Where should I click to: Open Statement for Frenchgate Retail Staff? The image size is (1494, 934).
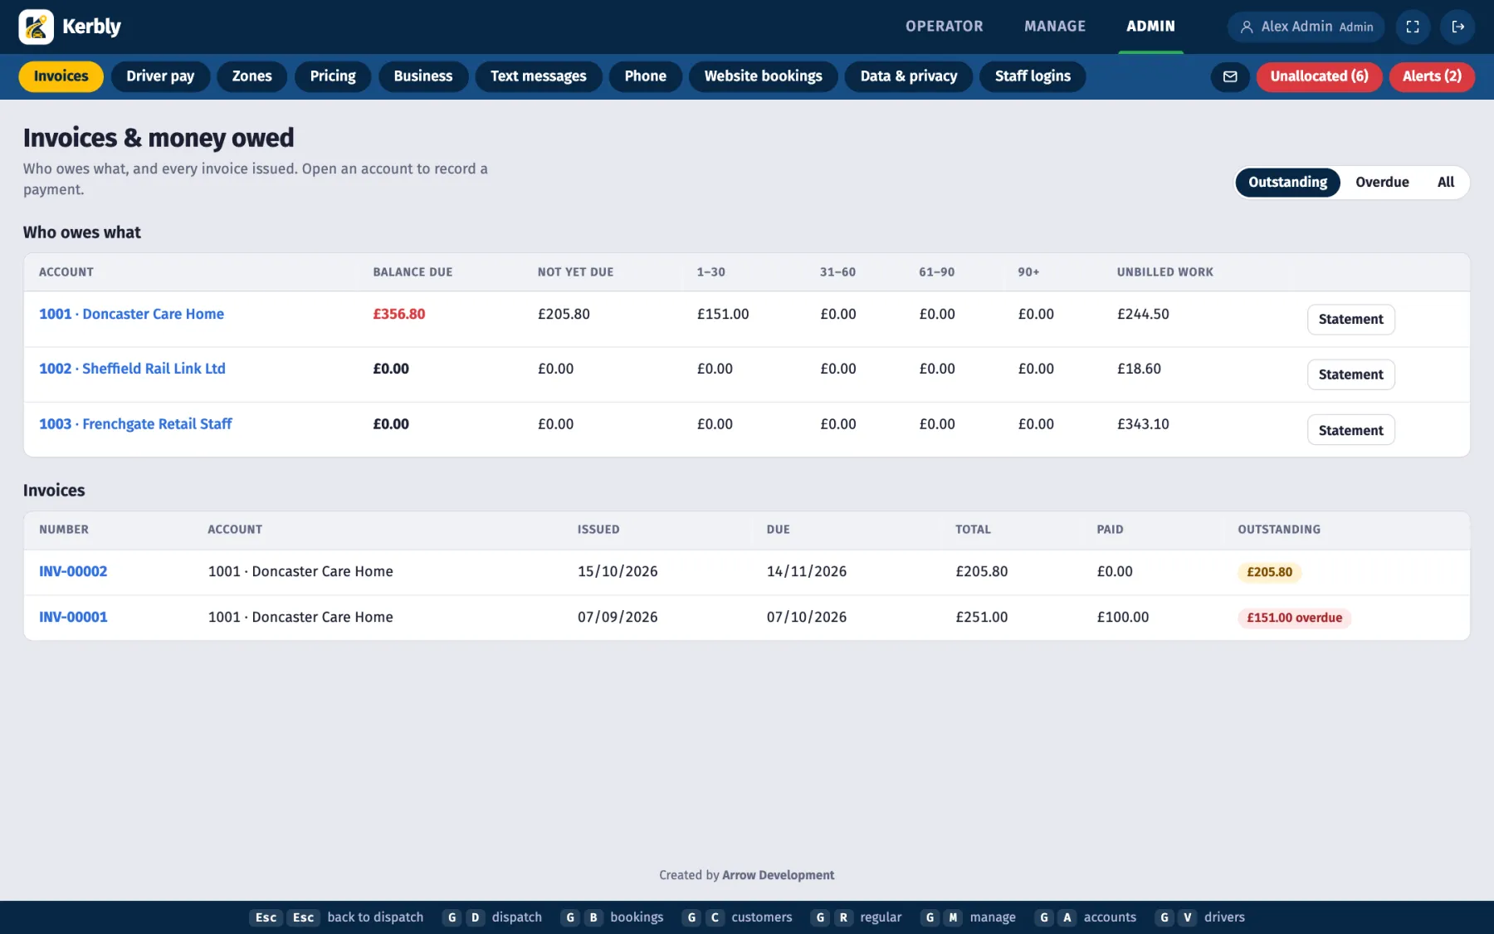click(1350, 430)
